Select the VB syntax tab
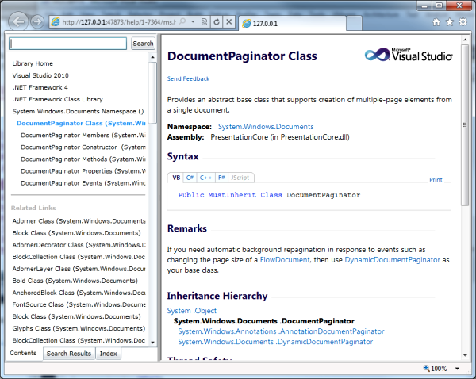 coord(176,178)
